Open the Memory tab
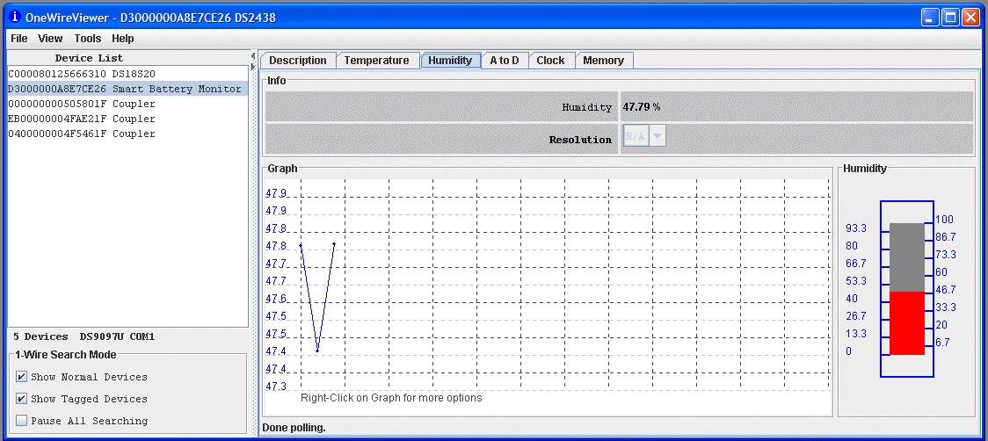 click(x=603, y=61)
